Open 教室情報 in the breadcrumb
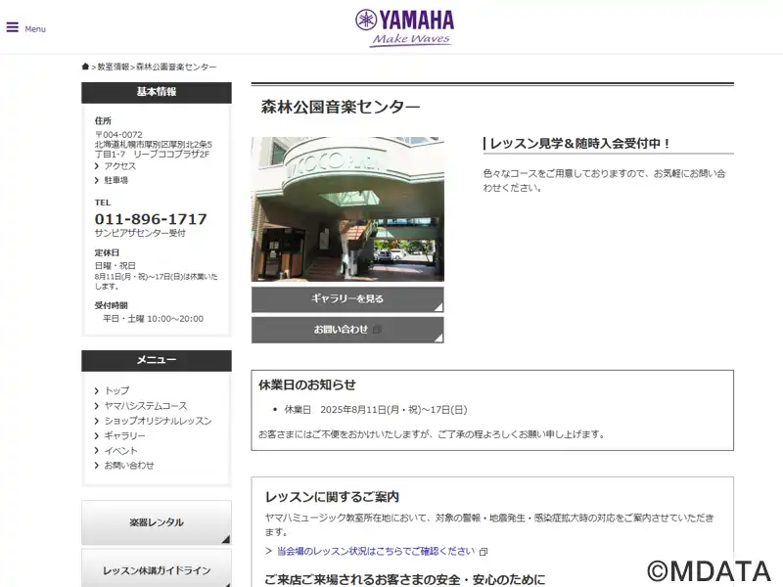 pos(114,67)
